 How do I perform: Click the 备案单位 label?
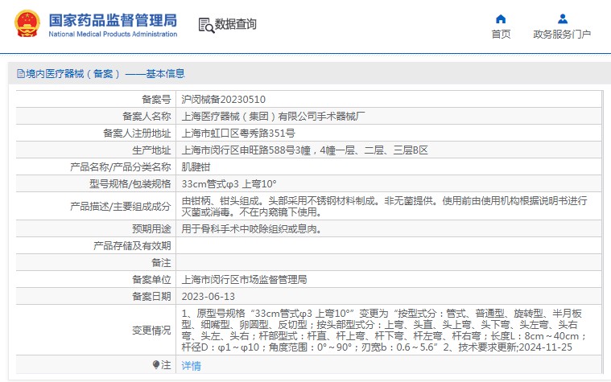coord(151,280)
